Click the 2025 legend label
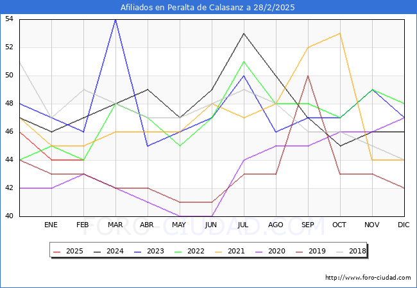Image resolution: width=417 pixels, height=288 pixels. tap(74, 251)
